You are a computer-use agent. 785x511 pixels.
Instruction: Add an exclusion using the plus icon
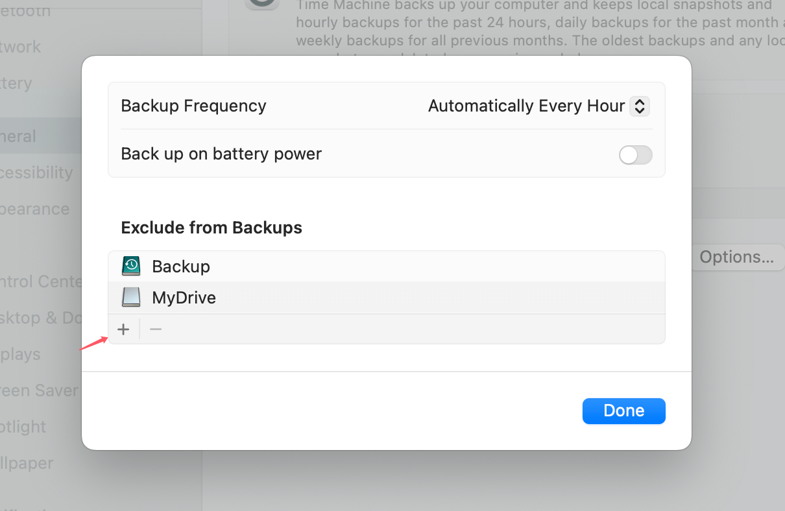(123, 329)
